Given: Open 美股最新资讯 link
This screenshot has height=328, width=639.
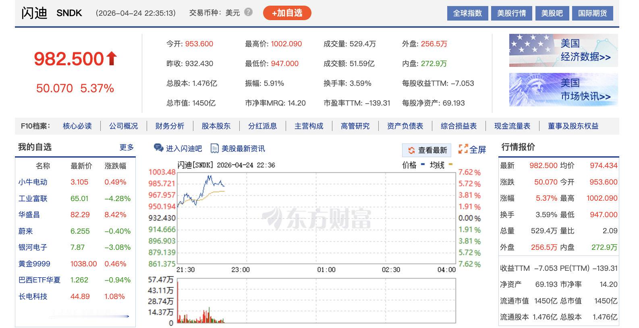Looking at the screenshot, I should point(243,149).
